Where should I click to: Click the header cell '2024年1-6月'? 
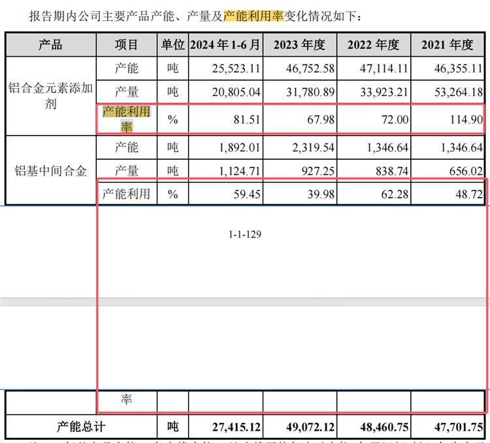pos(225,44)
